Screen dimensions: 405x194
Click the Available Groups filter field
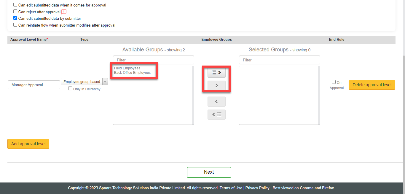(x=153, y=60)
